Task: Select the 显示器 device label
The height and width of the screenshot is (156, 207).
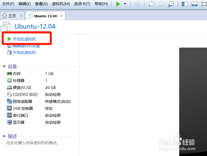Action: [x=19, y=122]
